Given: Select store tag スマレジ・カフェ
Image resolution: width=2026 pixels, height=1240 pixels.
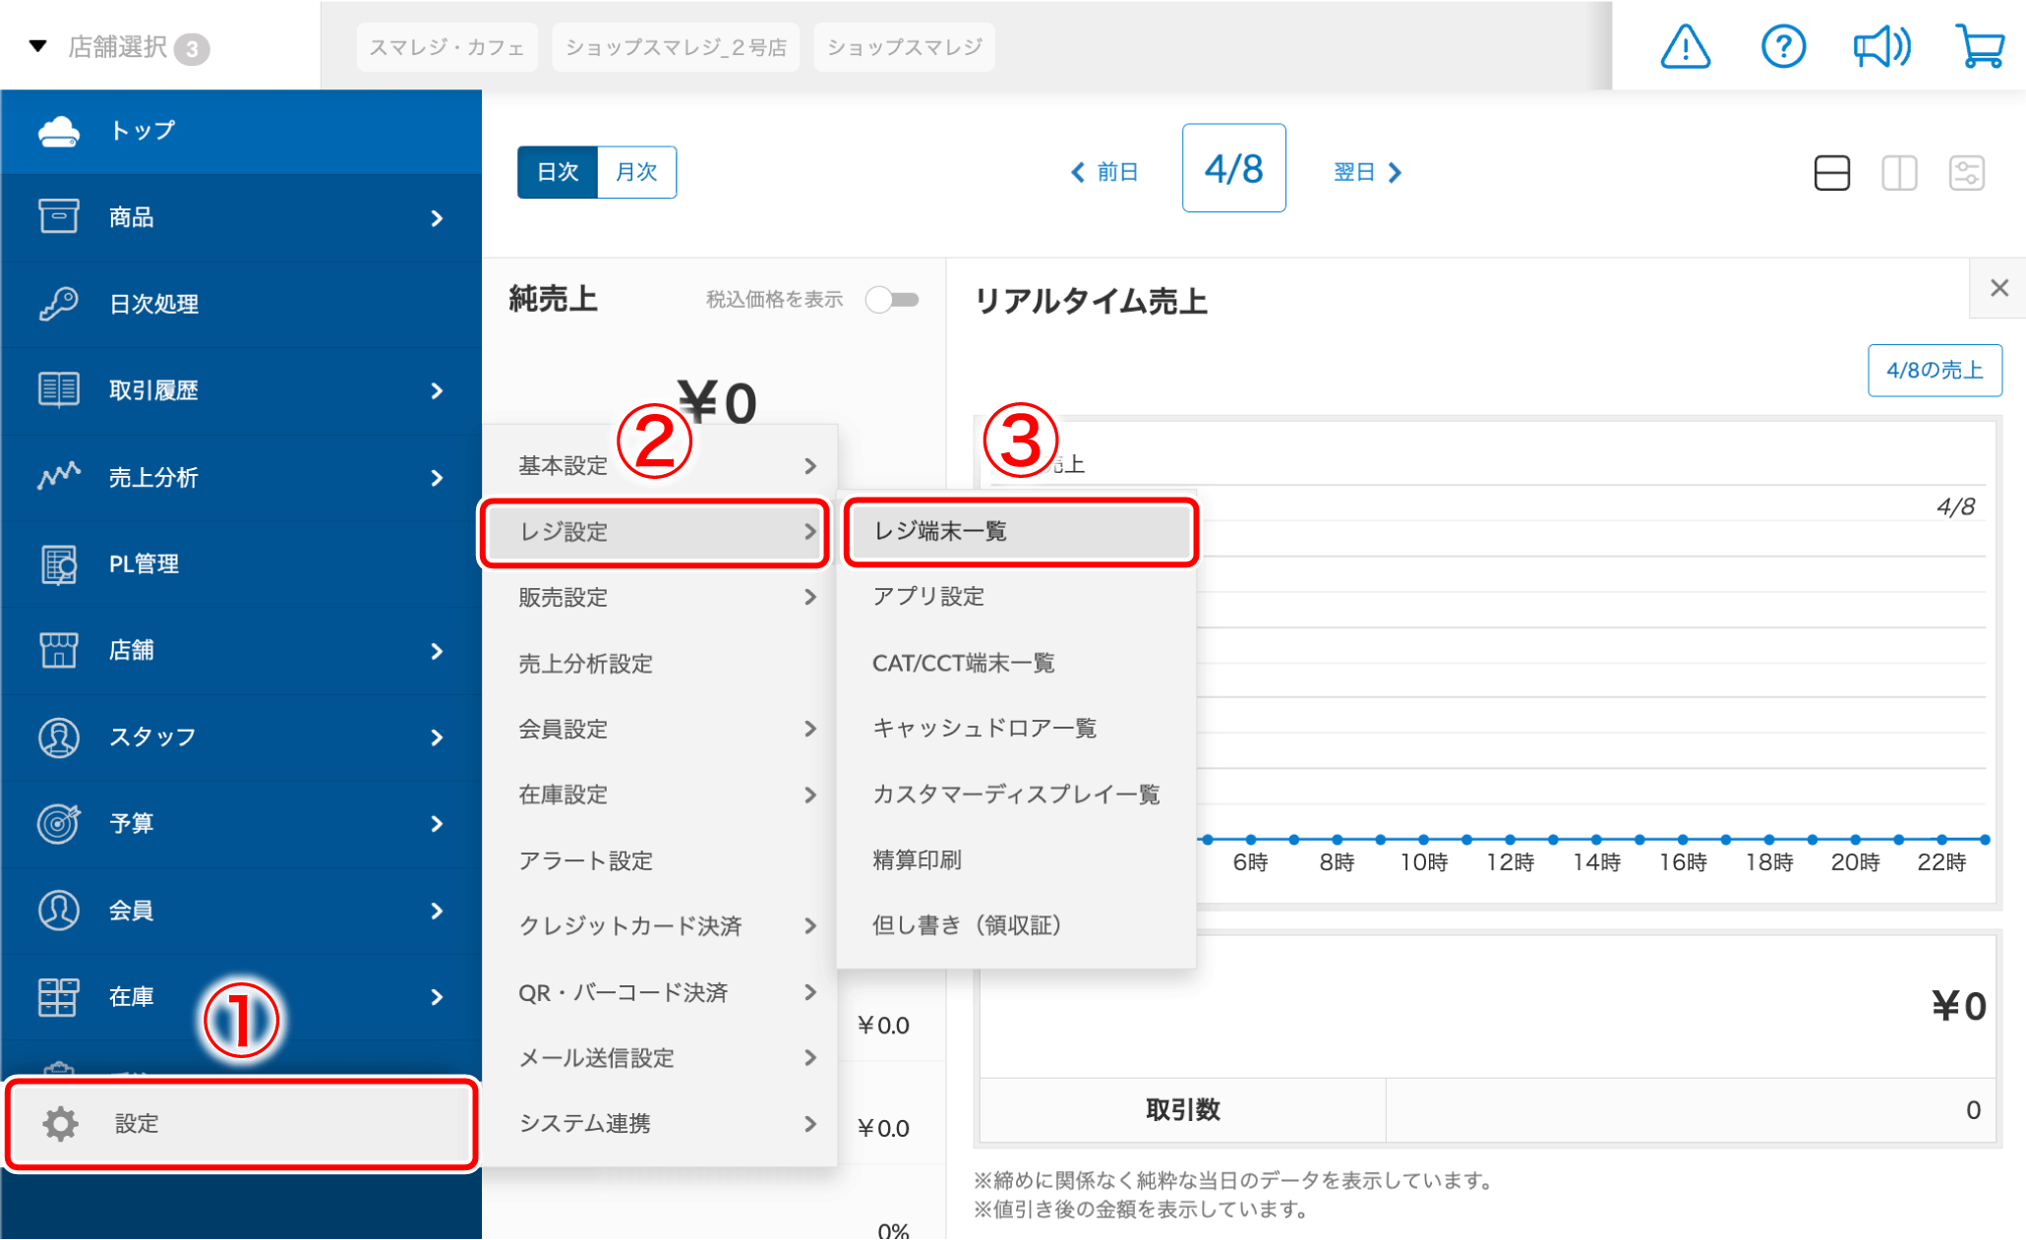Looking at the screenshot, I should pyautogui.click(x=447, y=47).
